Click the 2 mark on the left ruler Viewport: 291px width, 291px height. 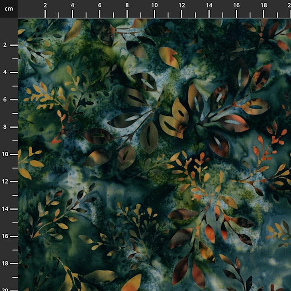click(x=5, y=45)
